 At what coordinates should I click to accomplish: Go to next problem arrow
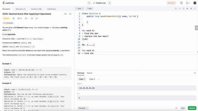110,3
